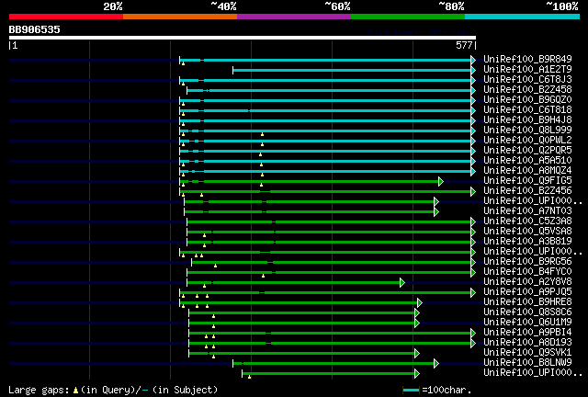The image size is (588, 397).
Task: Click the arrowhead ending the UniRef100_Q9SVK1 alignment
Action: pyautogui.click(x=417, y=354)
